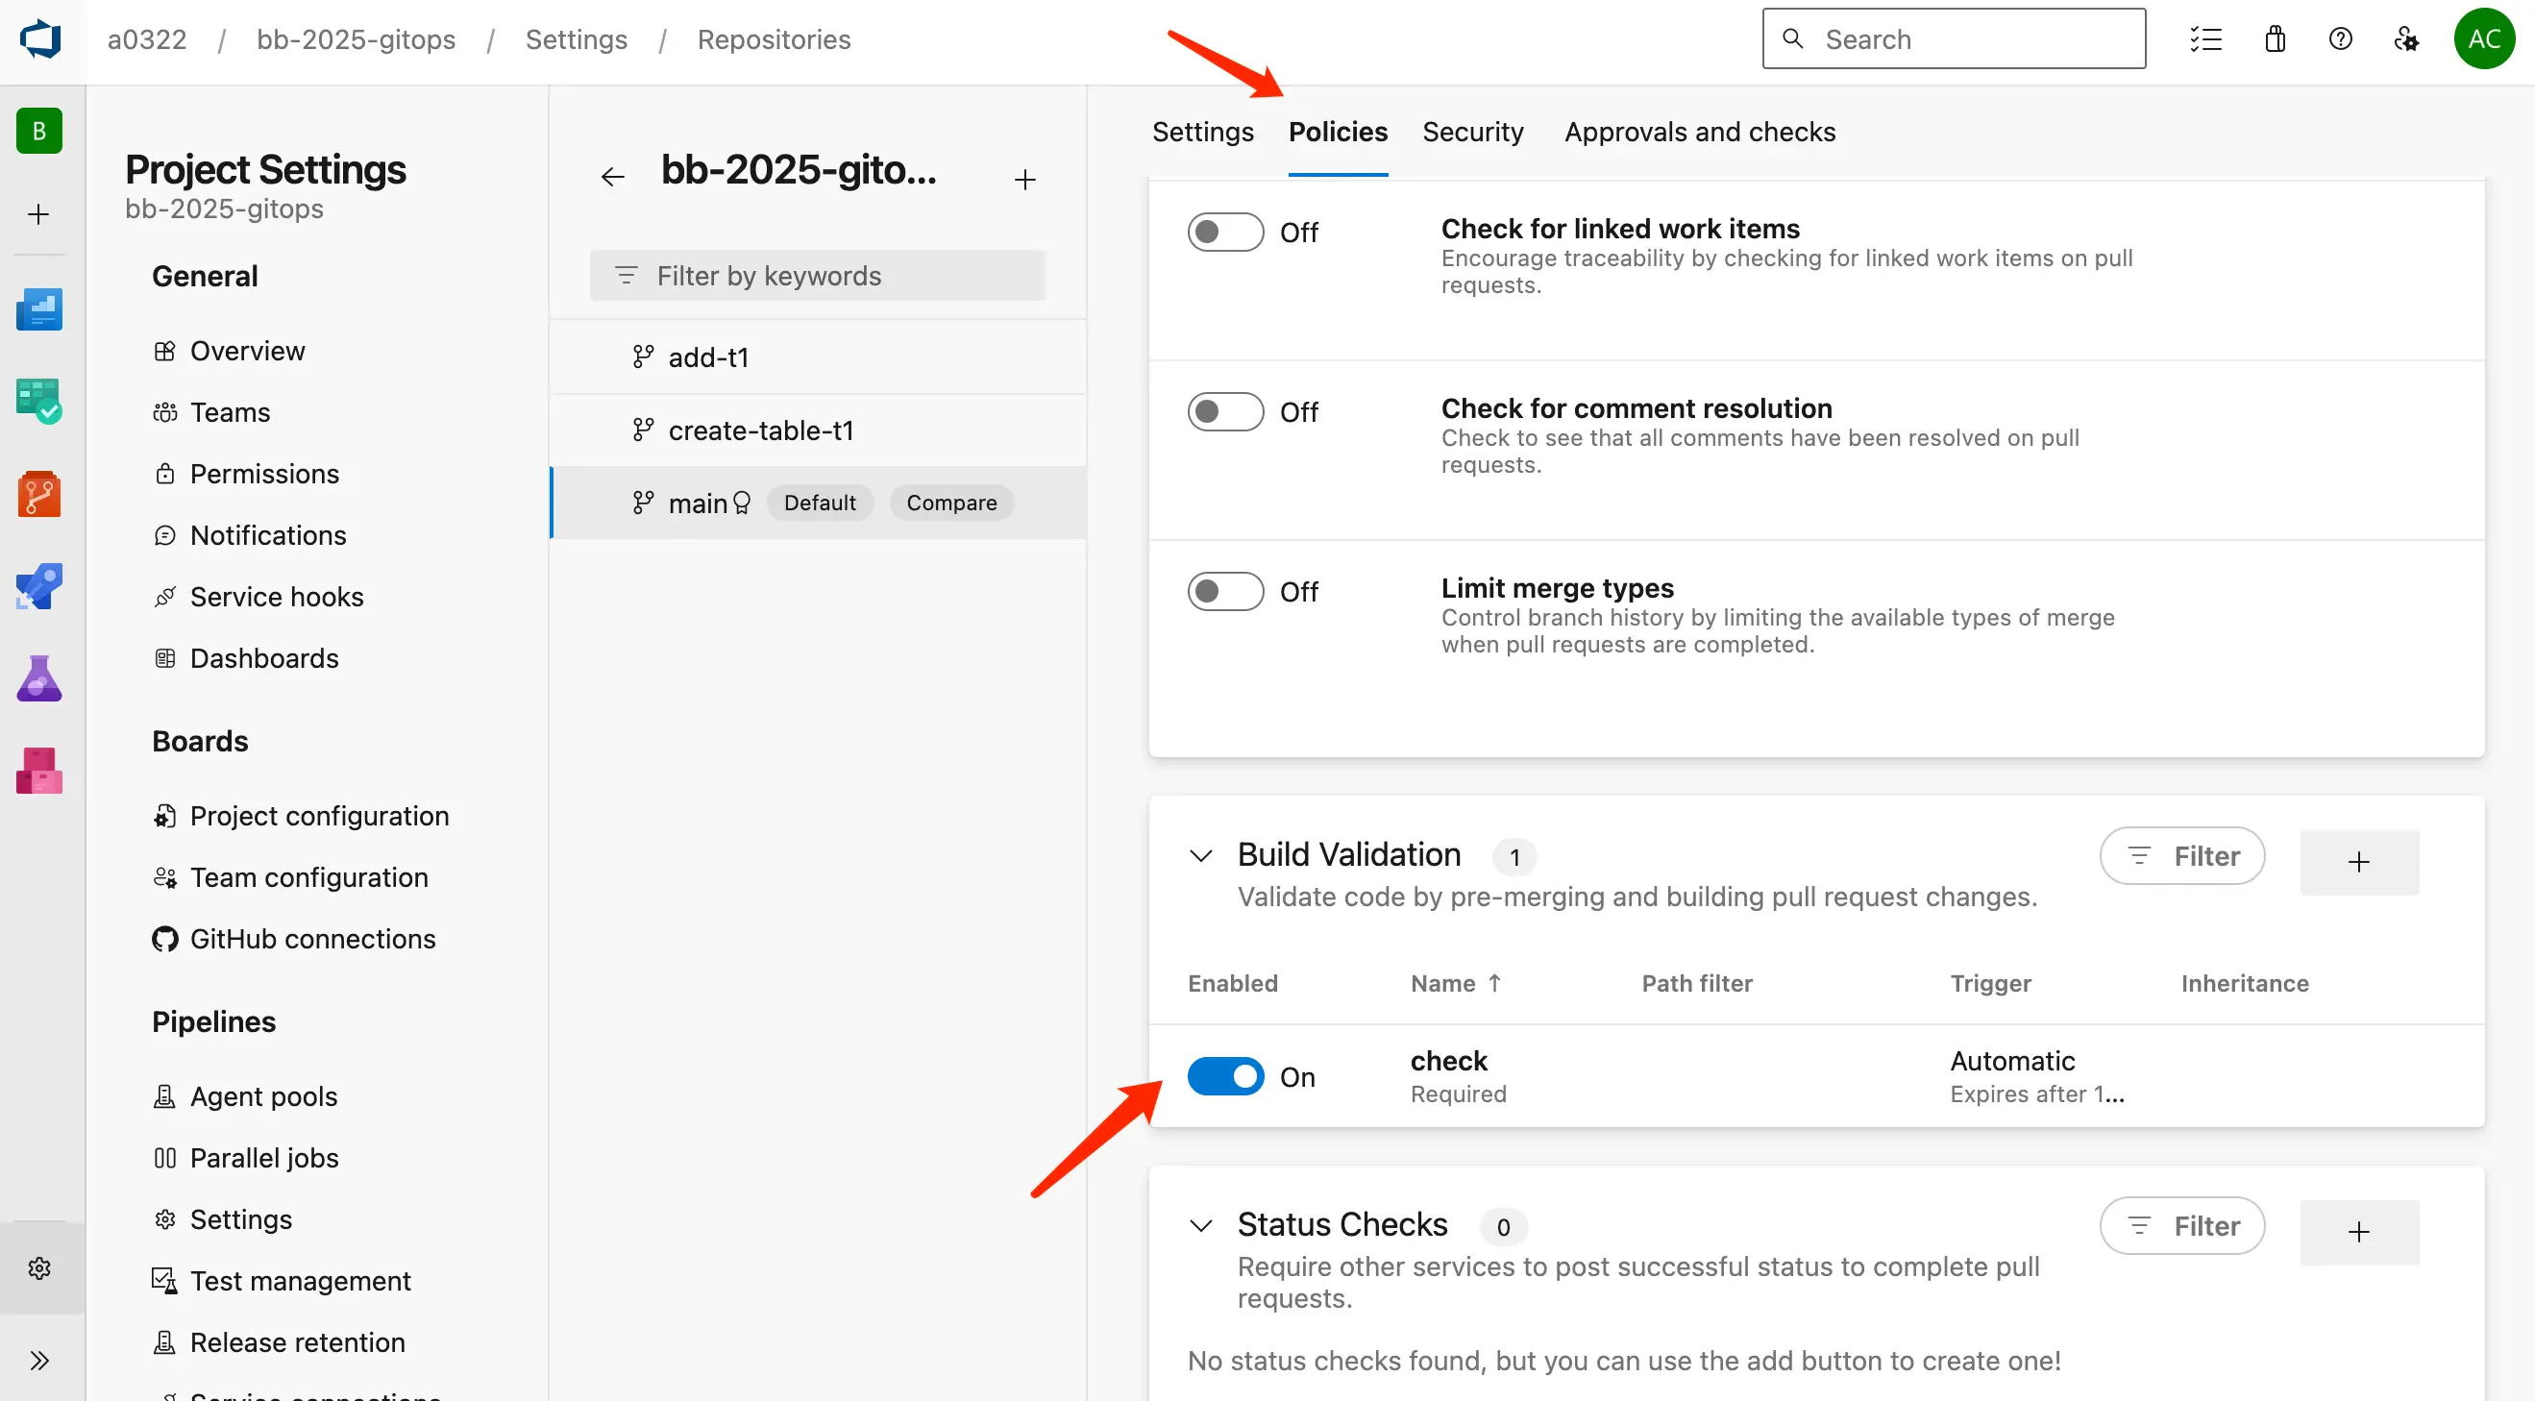
Task: Expand the left sidebar navigation
Action: (x=39, y=1360)
